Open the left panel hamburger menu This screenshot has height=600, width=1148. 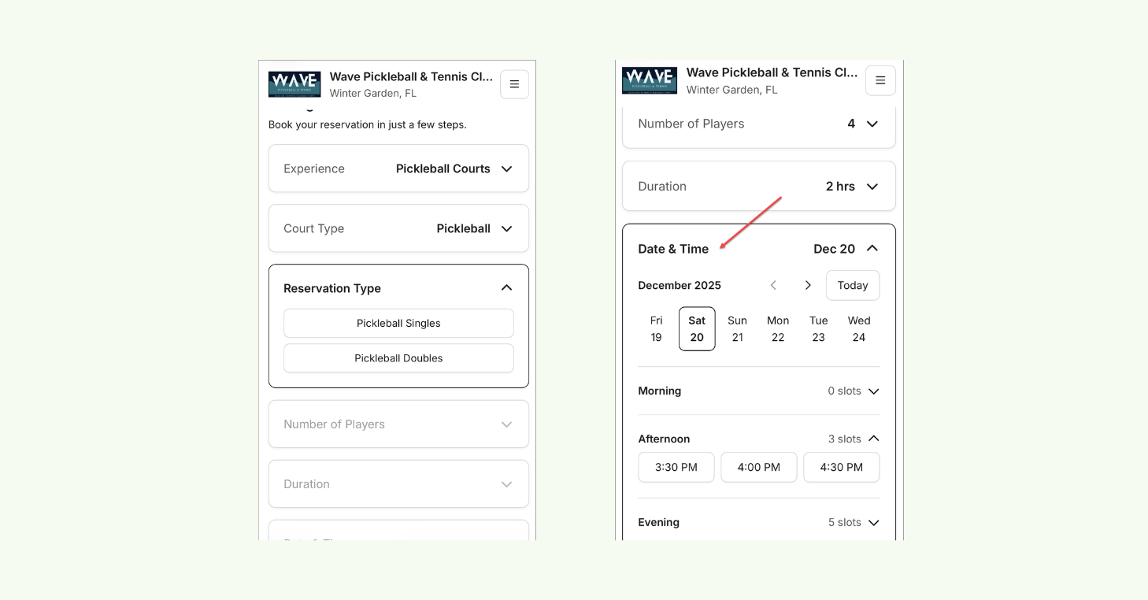[514, 84]
